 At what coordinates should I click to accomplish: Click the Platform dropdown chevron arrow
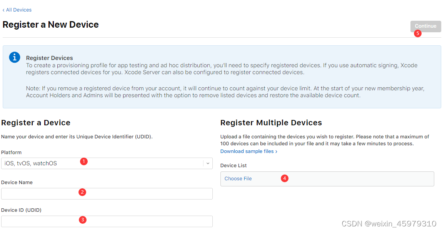tap(208, 163)
